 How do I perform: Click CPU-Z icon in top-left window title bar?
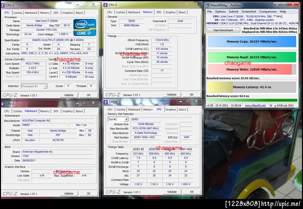tap(3, 6)
